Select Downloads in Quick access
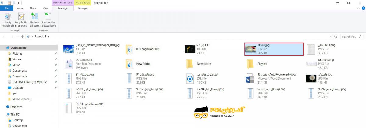Screen dimensions: 366x128 pyautogui.click(x=20, y=76)
